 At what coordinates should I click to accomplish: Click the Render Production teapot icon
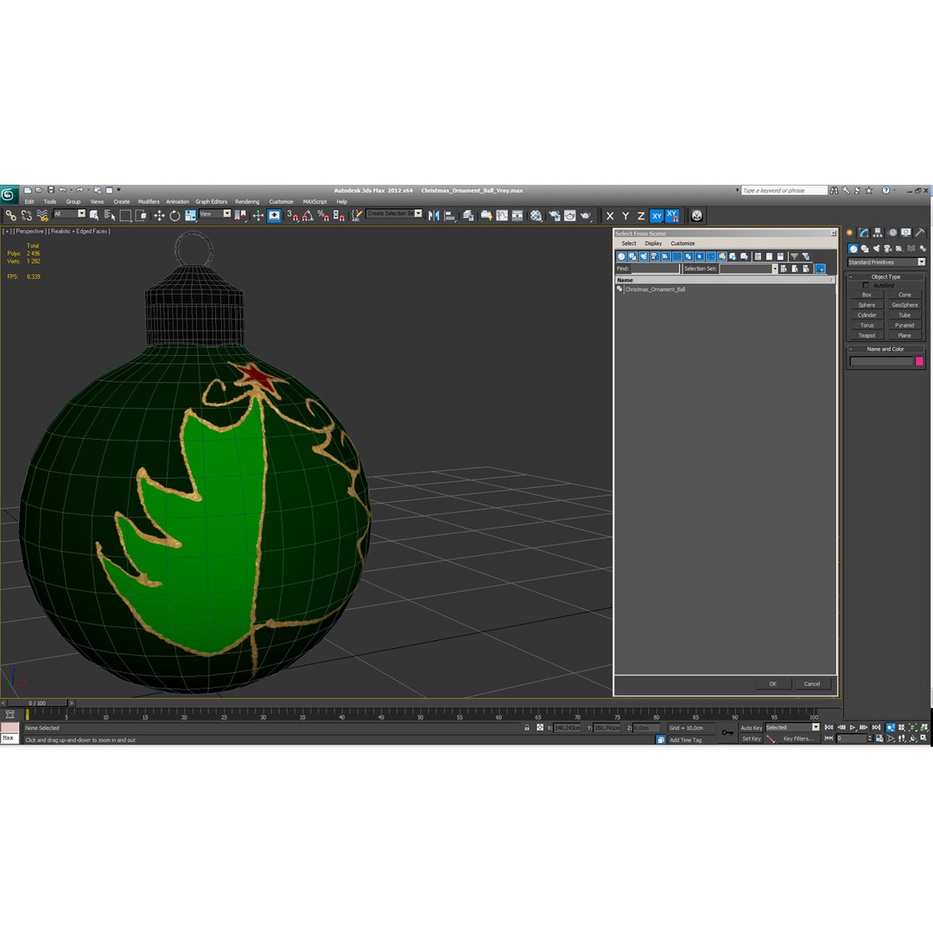(x=586, y=215)
